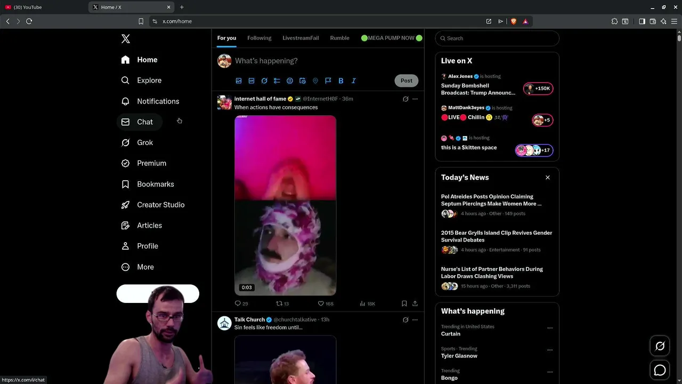Image resolution: width=682 pixels, height=384 pixels.
Task: Open Grok from the sidebar
Action: [137, 143]
